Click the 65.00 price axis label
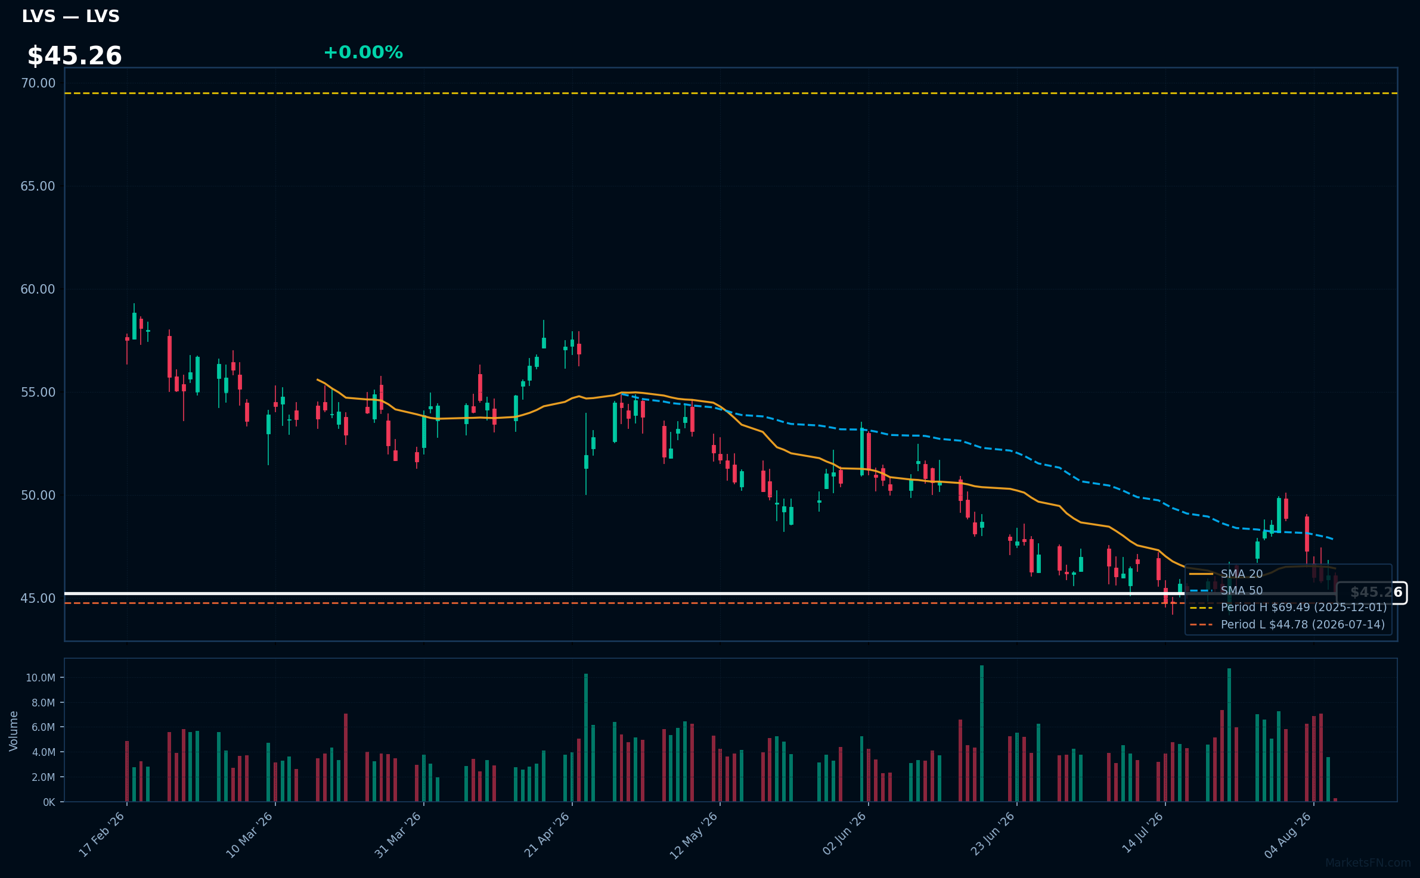The height and width of the screenshot is (878, 1420). coord(38,186)
